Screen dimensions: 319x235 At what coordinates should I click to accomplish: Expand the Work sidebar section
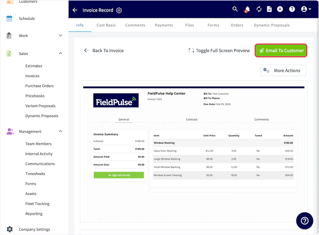(61, 36)
